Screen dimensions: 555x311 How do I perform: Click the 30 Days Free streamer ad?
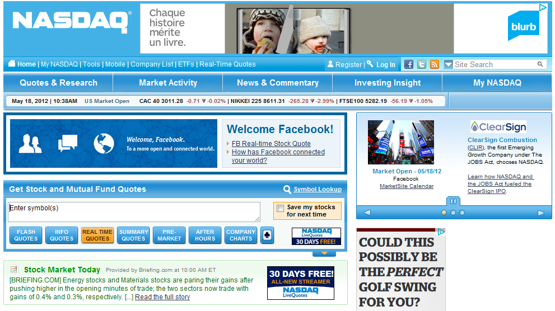point(301,283)
